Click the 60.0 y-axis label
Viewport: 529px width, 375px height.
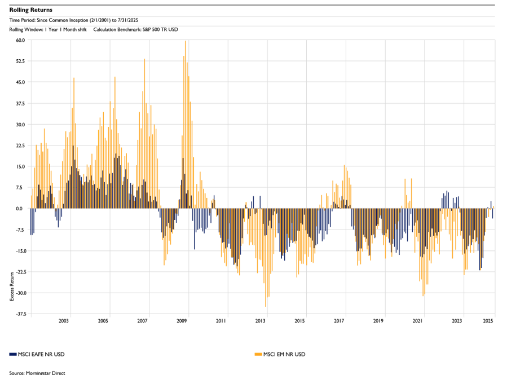click(x=20, y=40)
